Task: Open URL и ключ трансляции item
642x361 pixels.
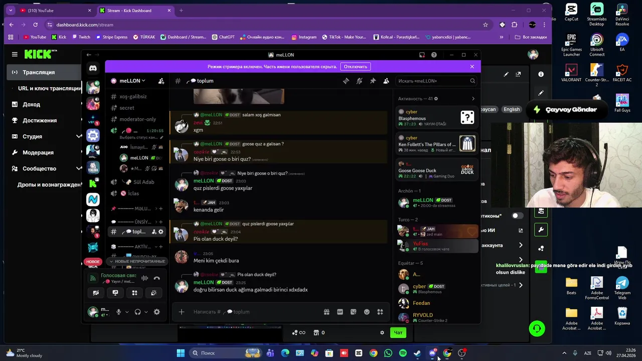Action: [x=49, y=88]
